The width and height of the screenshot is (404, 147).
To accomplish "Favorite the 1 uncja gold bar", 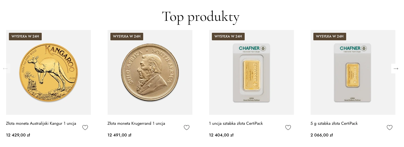I will coord(288,128).
